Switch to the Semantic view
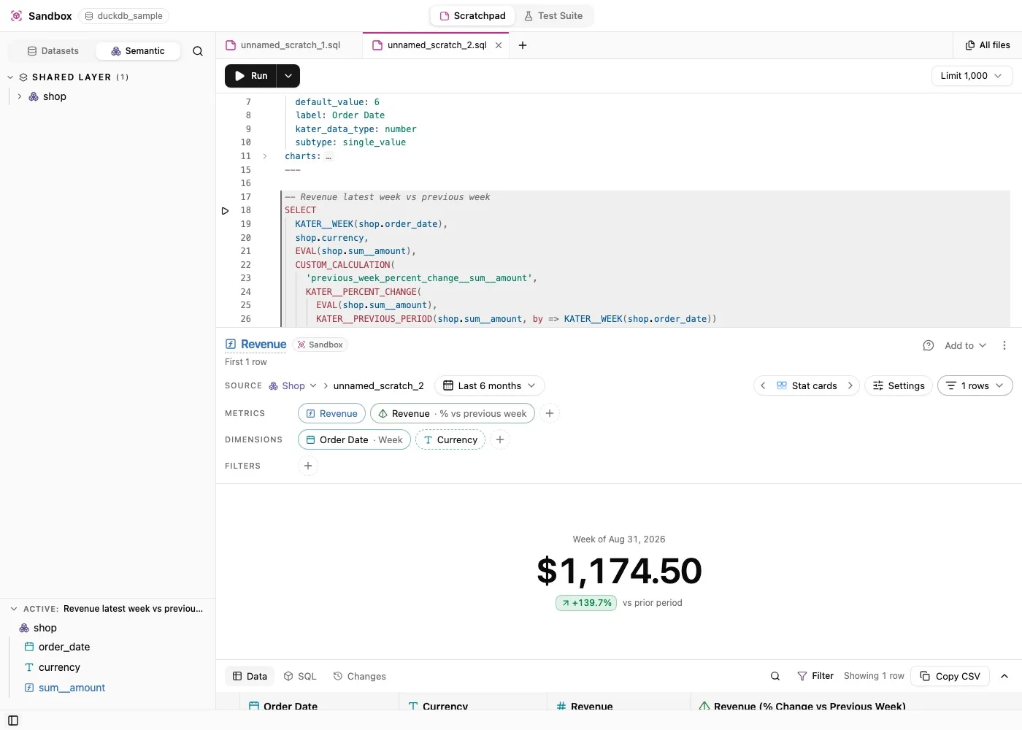 pyautogui.click(x=138, y=51)
